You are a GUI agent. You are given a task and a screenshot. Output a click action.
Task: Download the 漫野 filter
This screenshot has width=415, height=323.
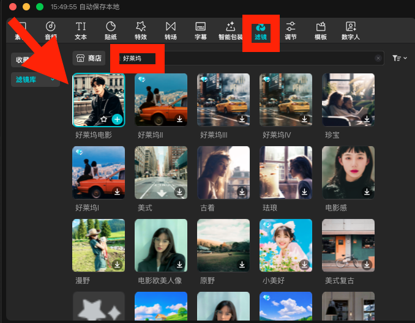pos(118,264)
